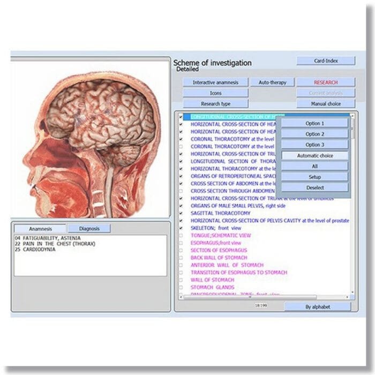The image size is (375, 375).
Task: Click the list's scroll-up arrow
Action: pos(352,116)
